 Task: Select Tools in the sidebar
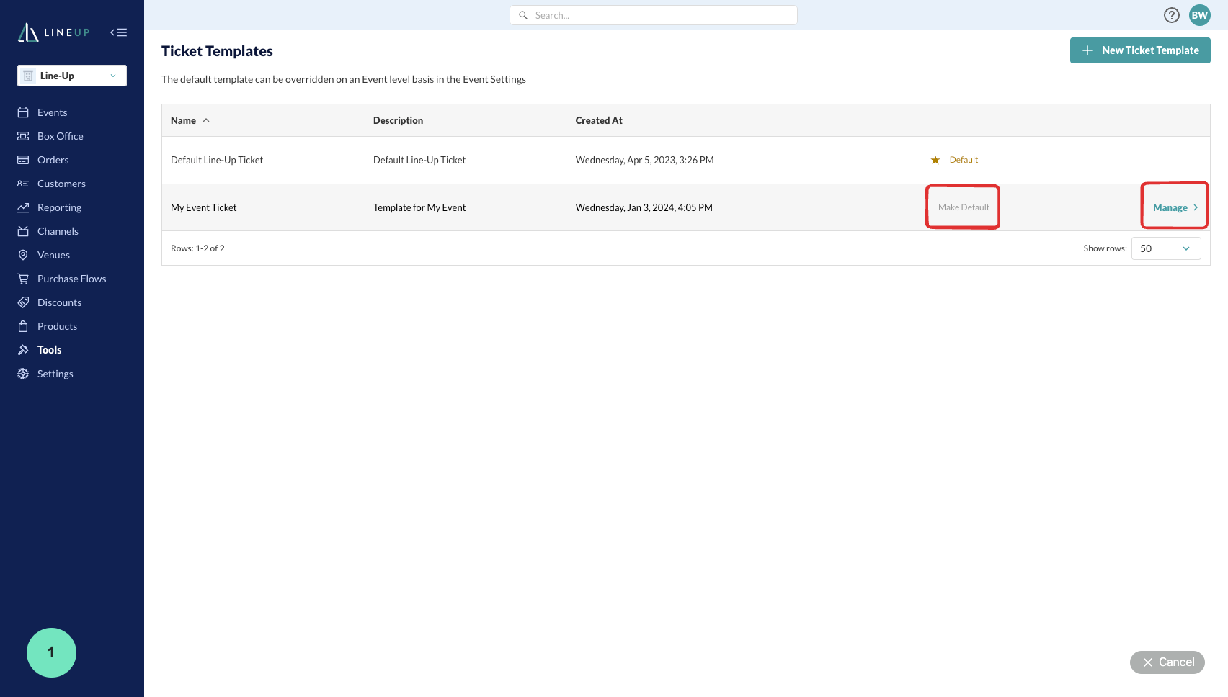point(50,350)
